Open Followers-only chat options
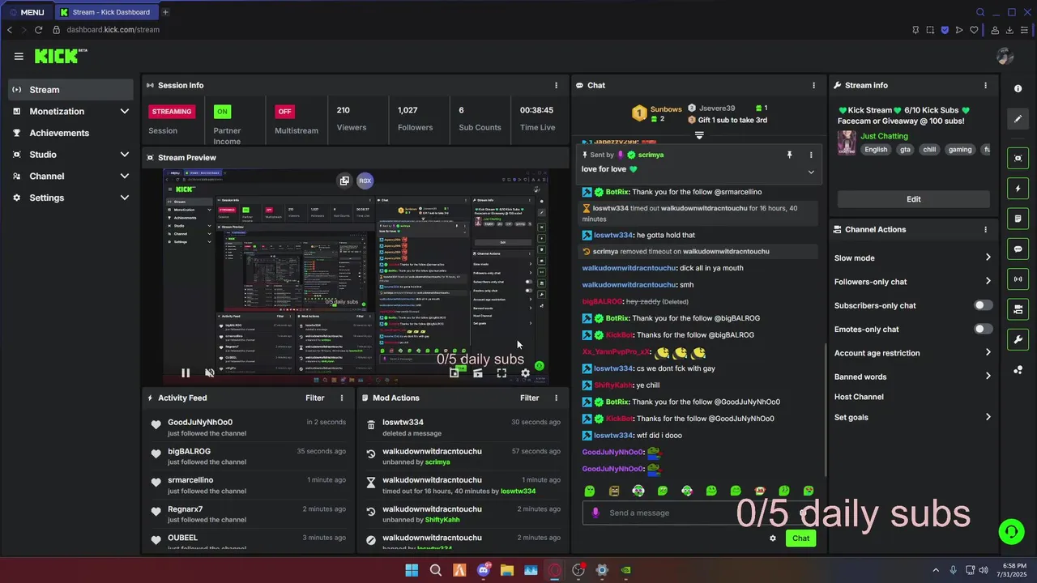 [x=913, y=281]
